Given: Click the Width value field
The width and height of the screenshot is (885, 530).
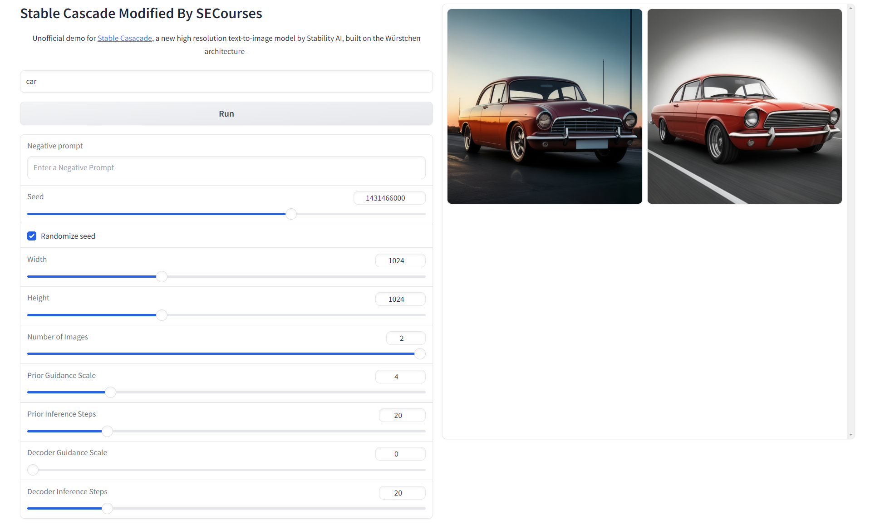Looking at the screenshot, I should 400,260.
